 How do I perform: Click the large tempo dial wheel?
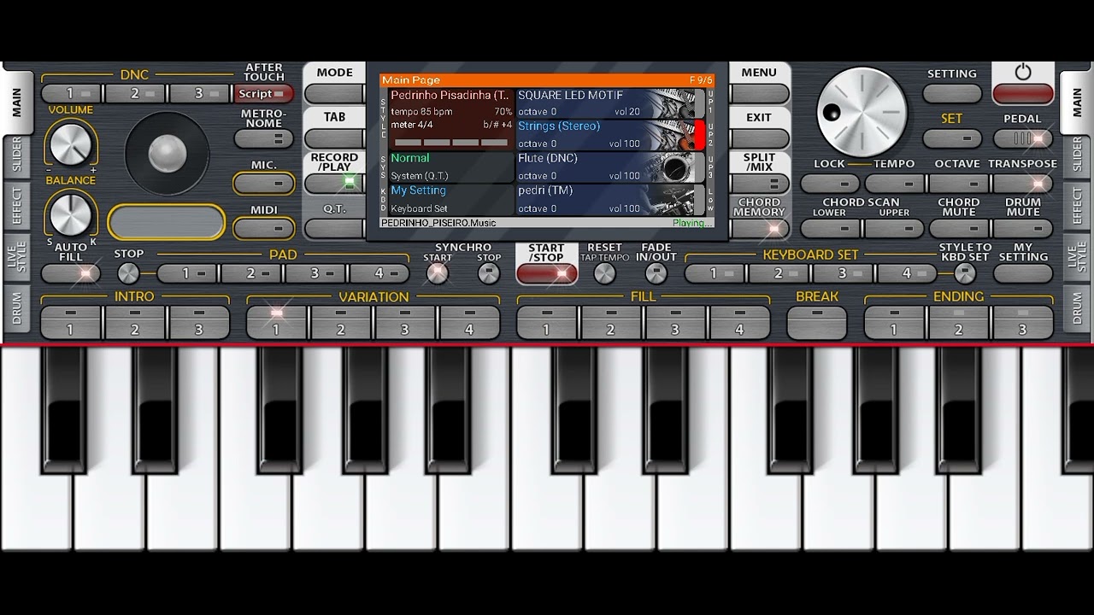[x=862, y=112]
